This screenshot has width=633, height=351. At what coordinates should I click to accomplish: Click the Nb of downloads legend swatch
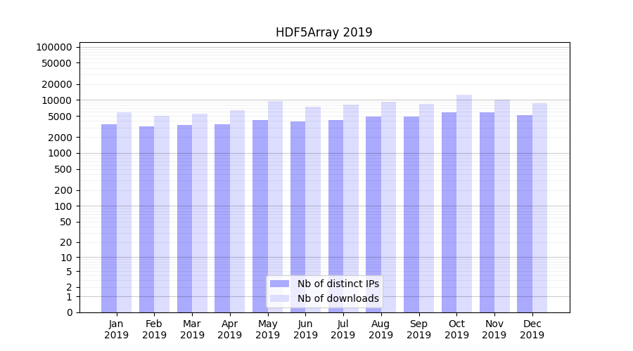tap(280, 298)
